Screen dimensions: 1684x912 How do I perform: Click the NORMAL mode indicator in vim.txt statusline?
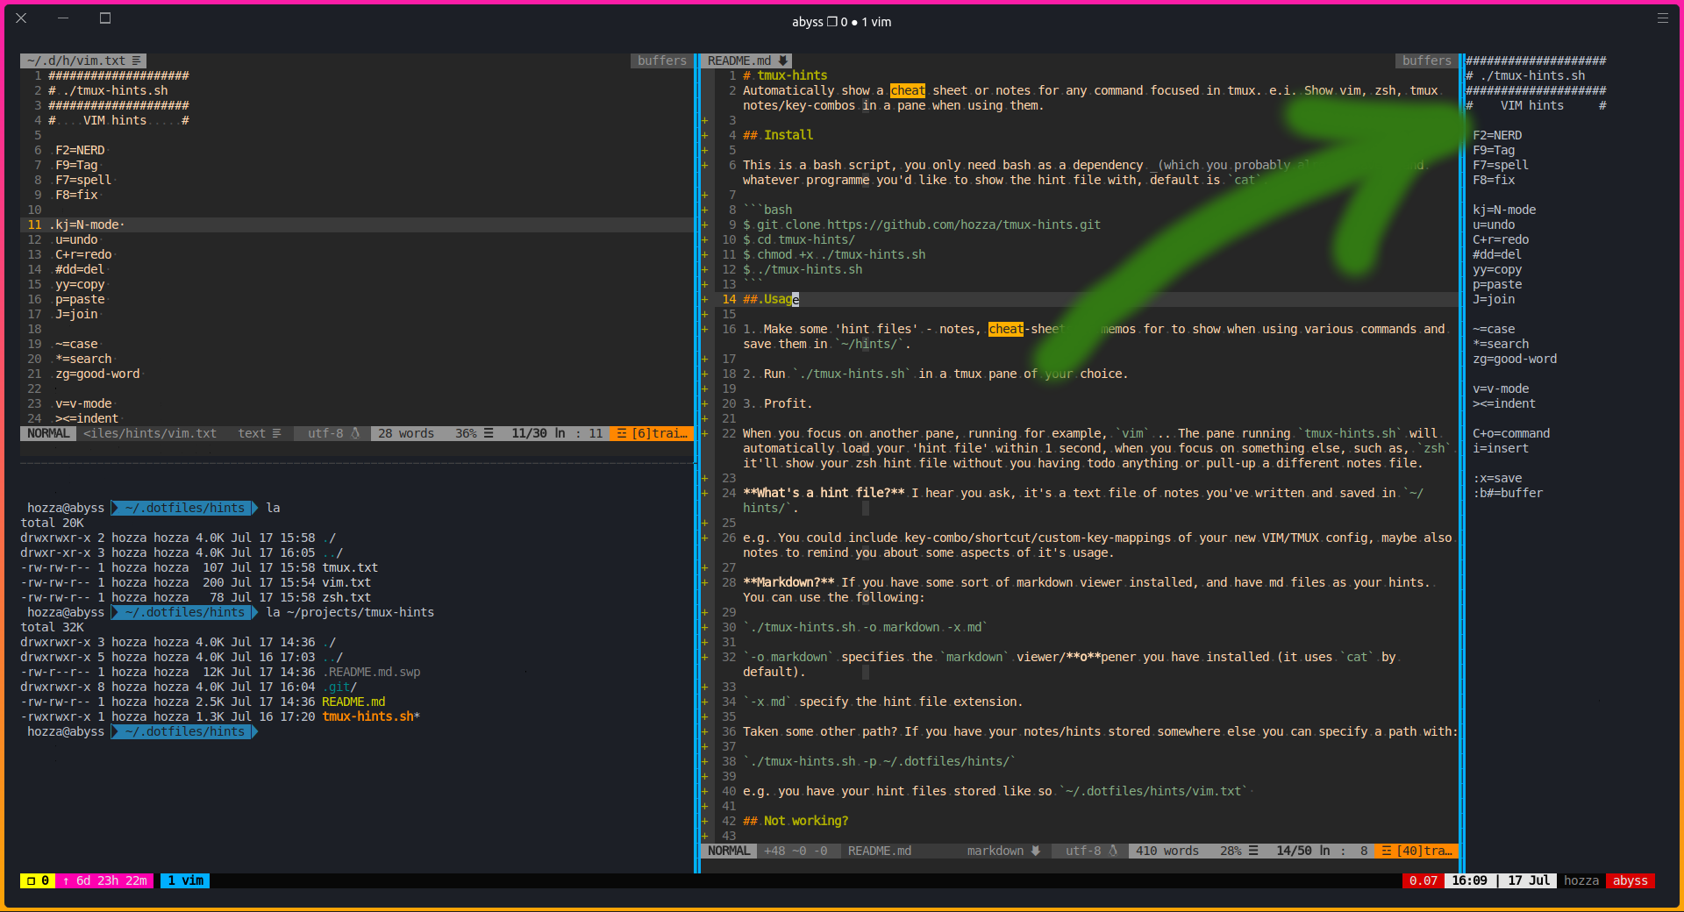(x=48, y=433)
